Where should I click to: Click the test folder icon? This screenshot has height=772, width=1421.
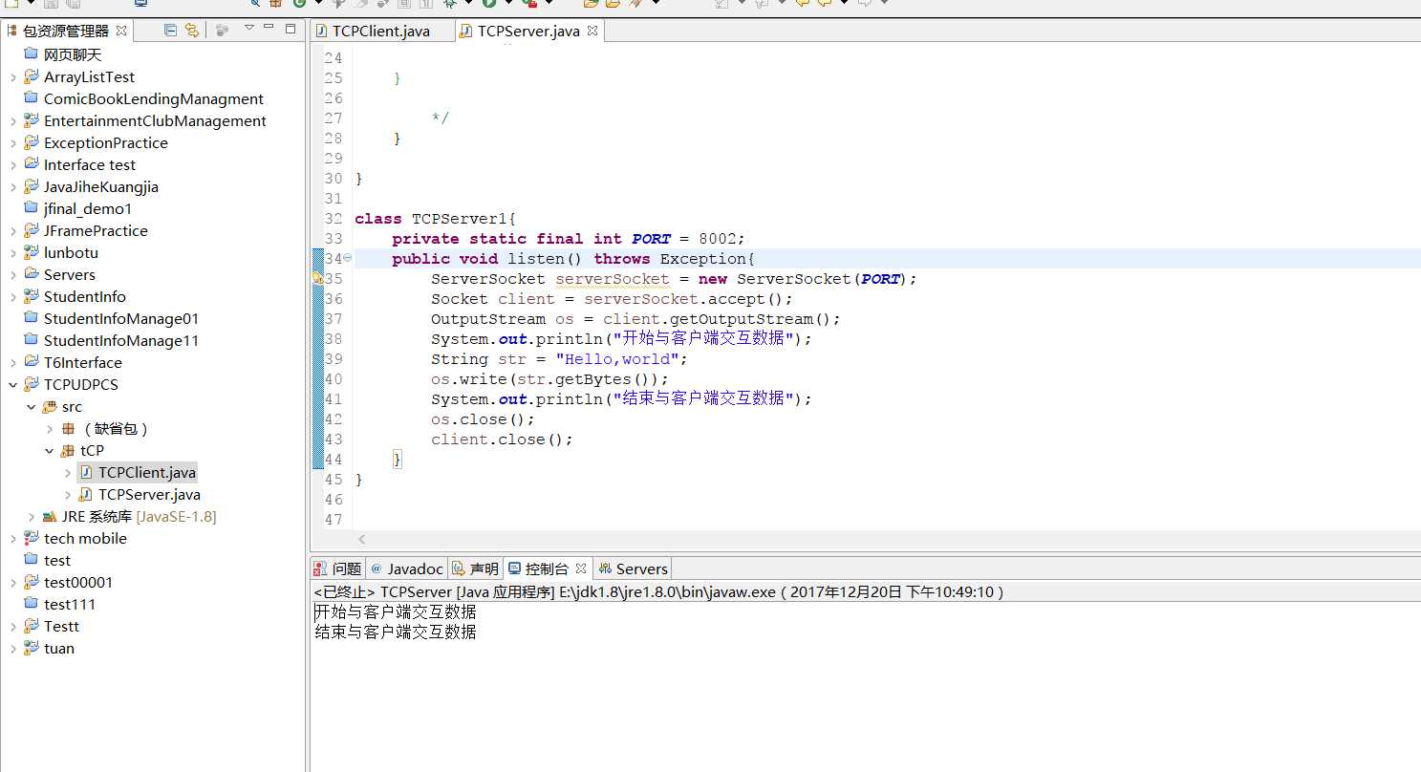click(x=32, y=560)
